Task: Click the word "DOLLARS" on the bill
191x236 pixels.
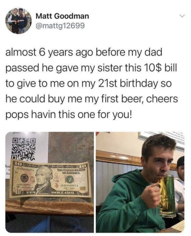Action: click(x=62, y=193)
